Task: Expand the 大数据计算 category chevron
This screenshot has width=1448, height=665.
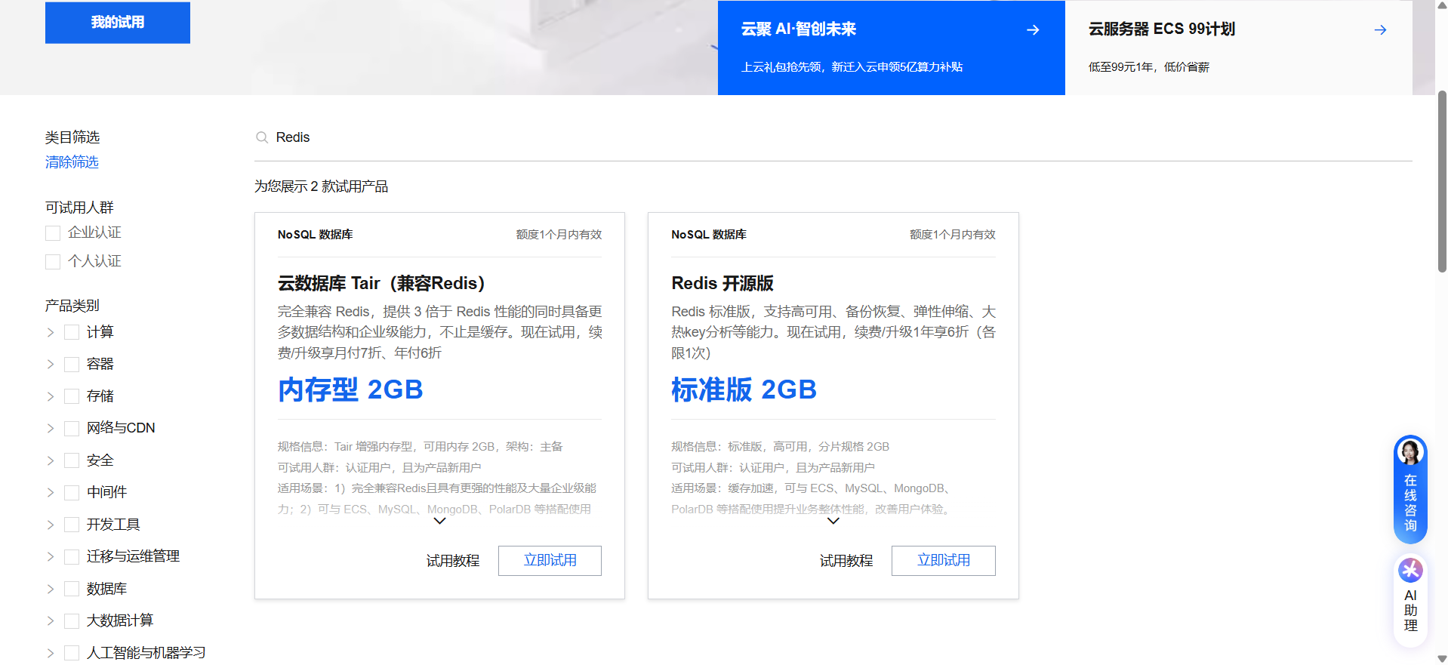Action: 51,621
